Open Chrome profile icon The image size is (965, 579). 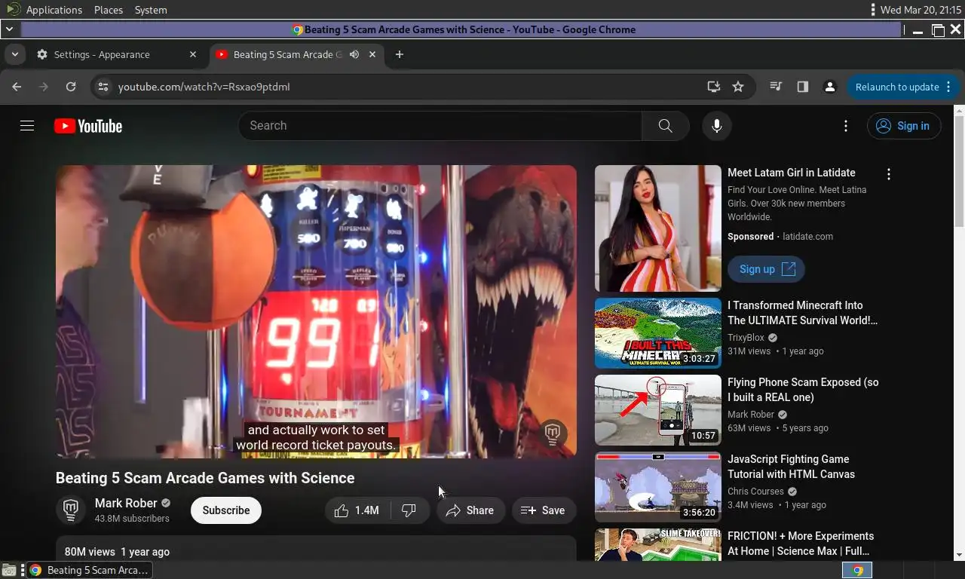(830, 87)
